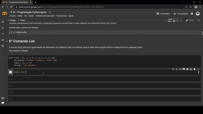Click the RAM usage bar indicator
The width and height of the screenshot is (203, 114).
tap(176, 19)
